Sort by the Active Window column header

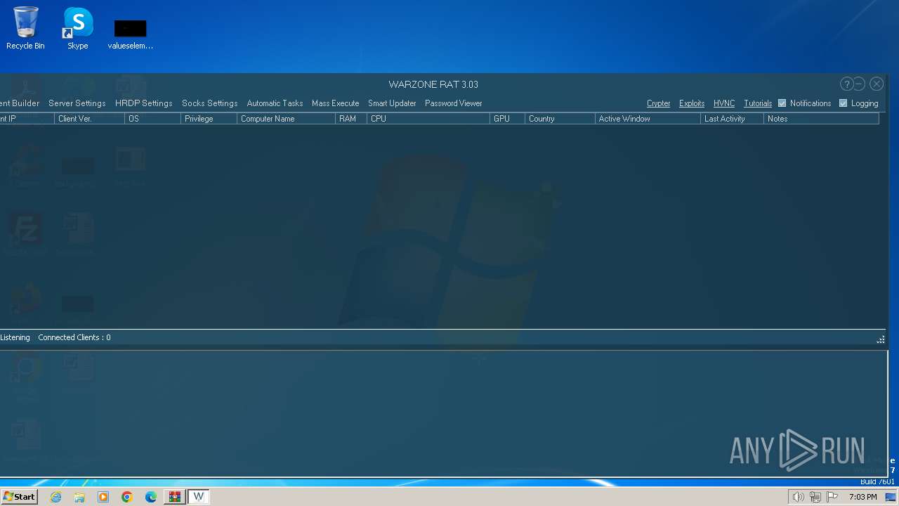point(648,119)
